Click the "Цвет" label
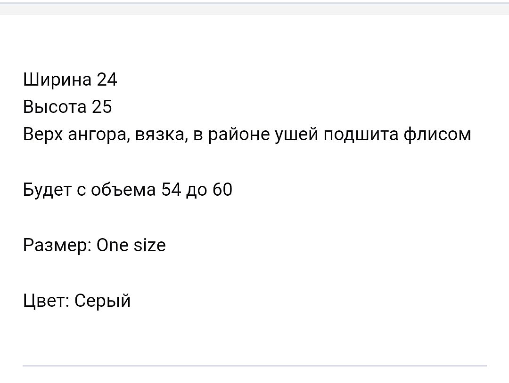This screenshot has height=383, width=509. (45, 300)
